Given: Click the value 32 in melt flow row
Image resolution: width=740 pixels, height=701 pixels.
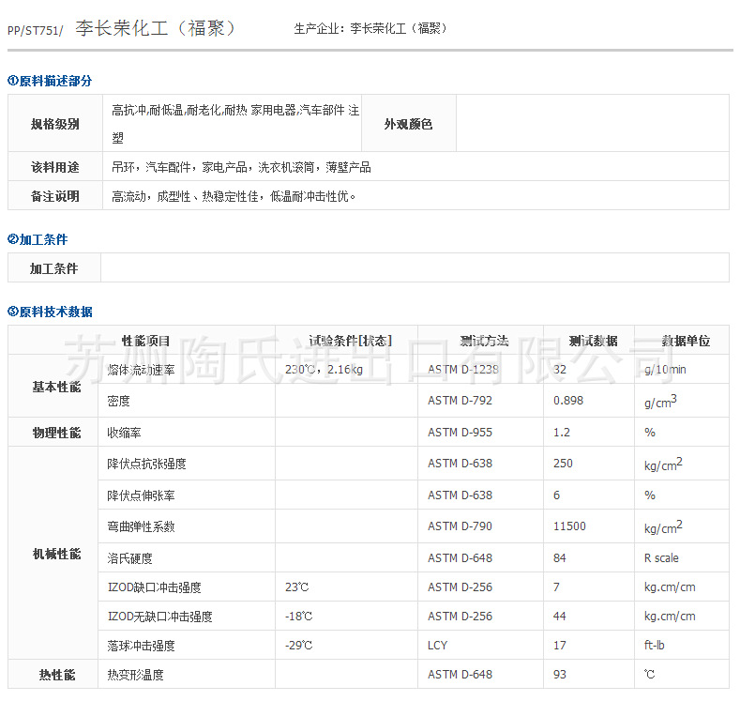Looking at the screenshot, I should 560,370.
